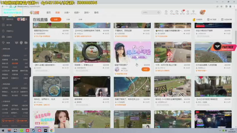Screen dimensions: 237x133
Task: Open the 超级猪猪!!!! stream card title
Action: click(82, 99)
